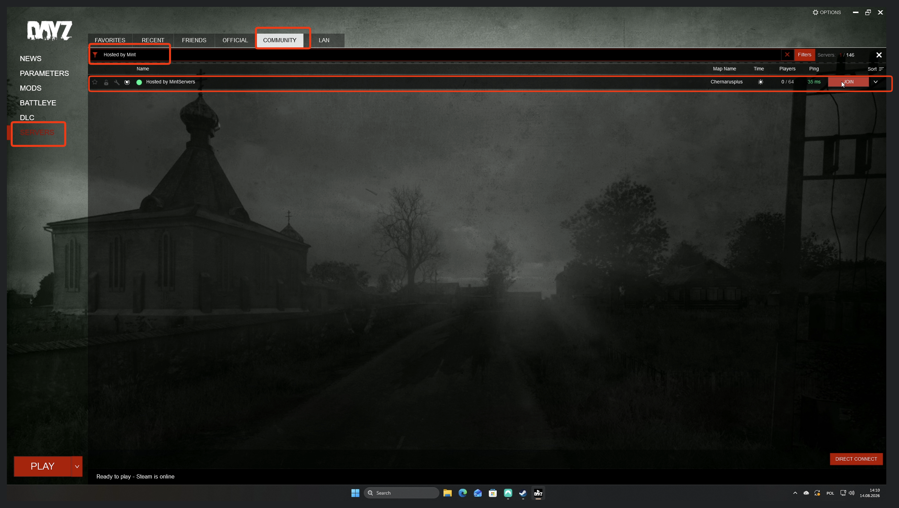Image resolution: width=899 pixels, height=508 pixels.
Task: Open Microsoft Edge from the taskbar
Action: tap(463, 493)
